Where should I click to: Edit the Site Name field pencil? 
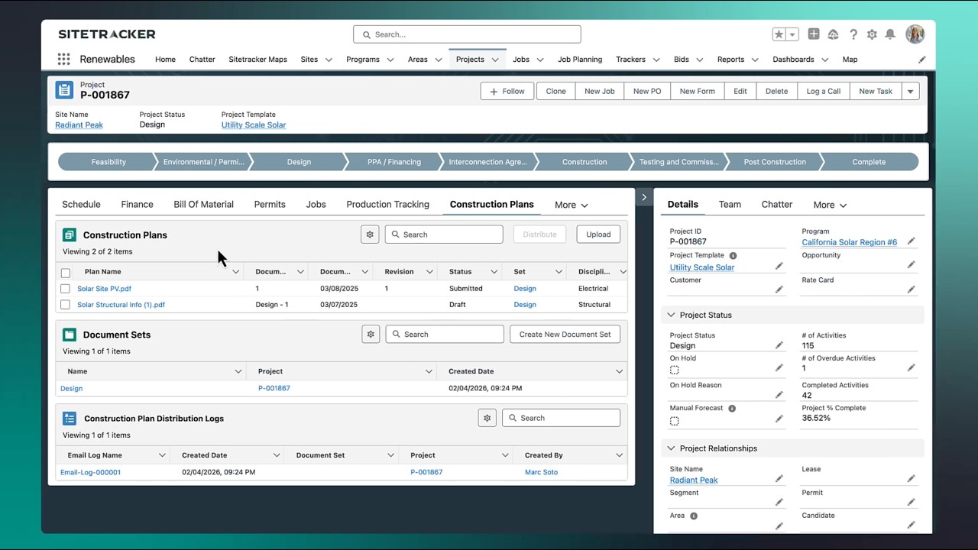(779, 479)
